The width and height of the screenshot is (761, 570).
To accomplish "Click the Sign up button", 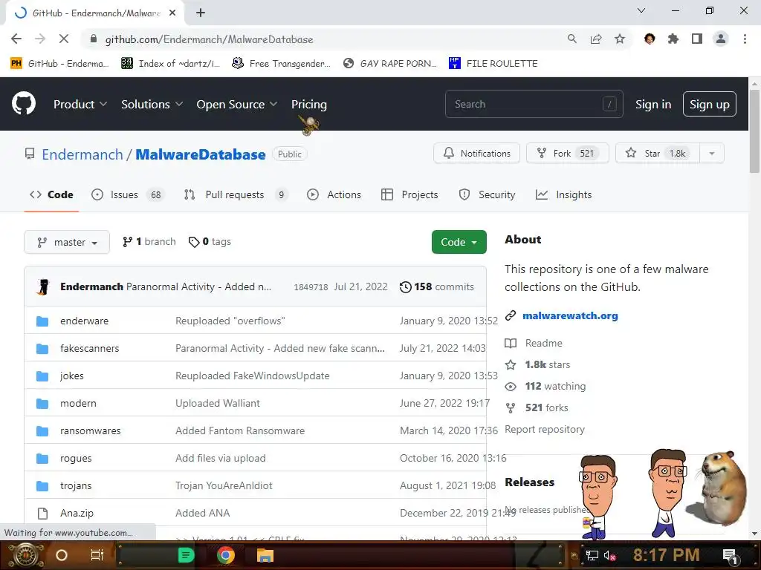I will coord(710,104).
